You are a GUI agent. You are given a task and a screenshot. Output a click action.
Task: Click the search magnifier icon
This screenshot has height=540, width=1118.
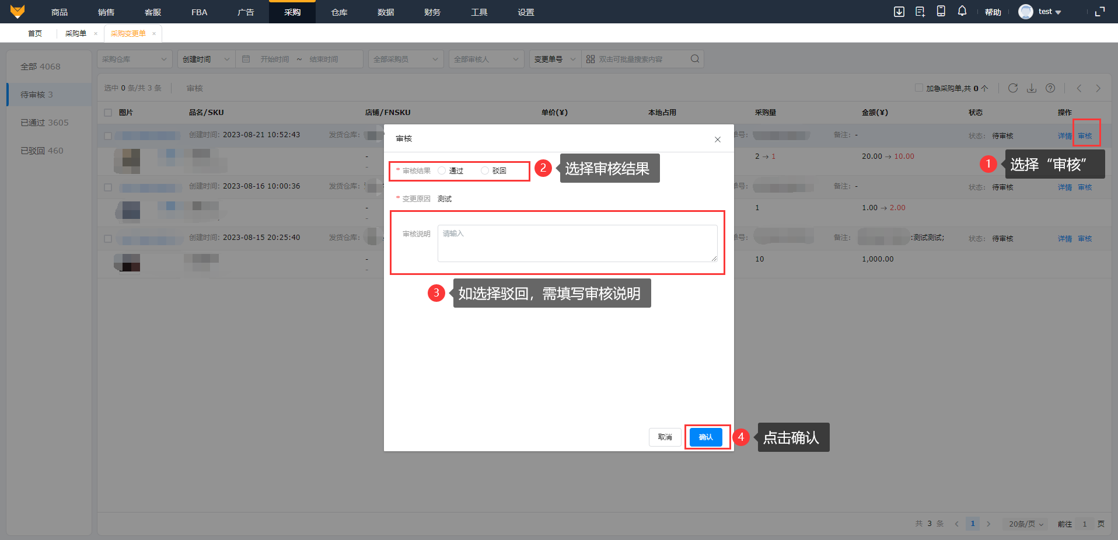point(695,59)
